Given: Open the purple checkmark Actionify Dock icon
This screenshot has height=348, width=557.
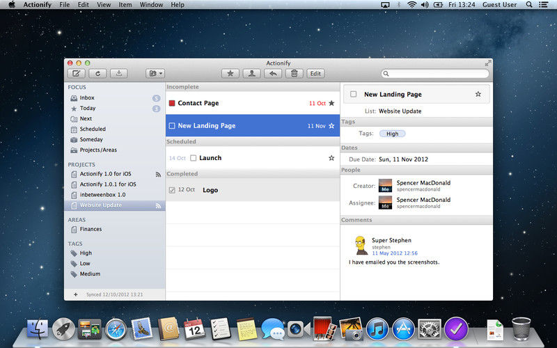Looking at the screenshot, I should coord(457,329).
